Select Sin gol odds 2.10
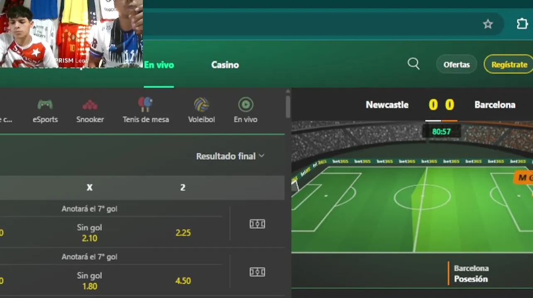533x298 pixels. click(x=90, y=233)
